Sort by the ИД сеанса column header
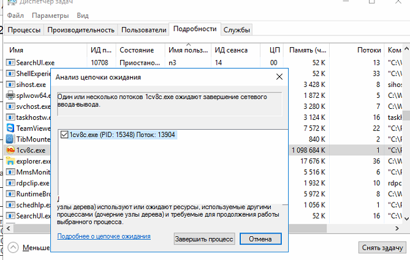Image resolution: width=410 pixels, height=260 pixels. tap(235, 50)
